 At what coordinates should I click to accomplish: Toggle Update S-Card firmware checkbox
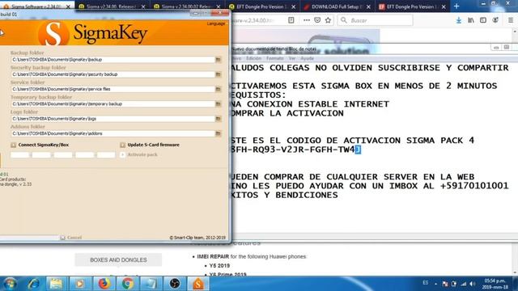click(x=122, y=145)
